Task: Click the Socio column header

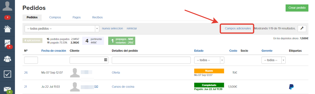Action: point(244,51)
